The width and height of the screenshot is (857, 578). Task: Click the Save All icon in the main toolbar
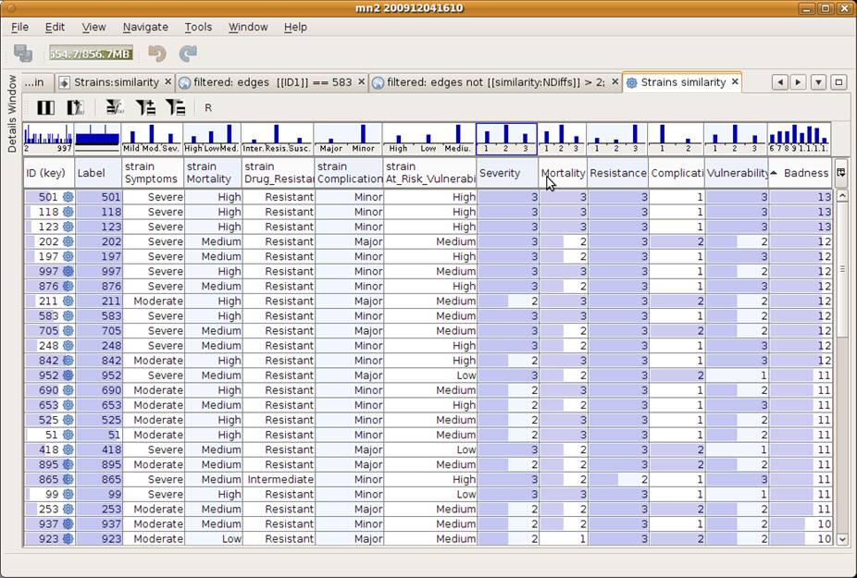pyautogui.click(x=23, y=54)
